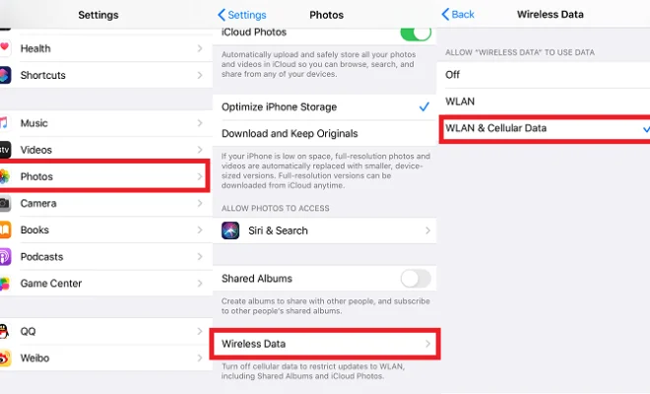The image size is (650, 394).
Task: Go back to Settings from Photos
Action: pos(242,15)
